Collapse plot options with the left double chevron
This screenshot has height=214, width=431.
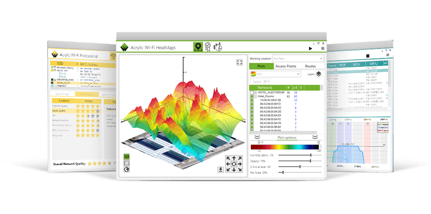click(257, 137)
